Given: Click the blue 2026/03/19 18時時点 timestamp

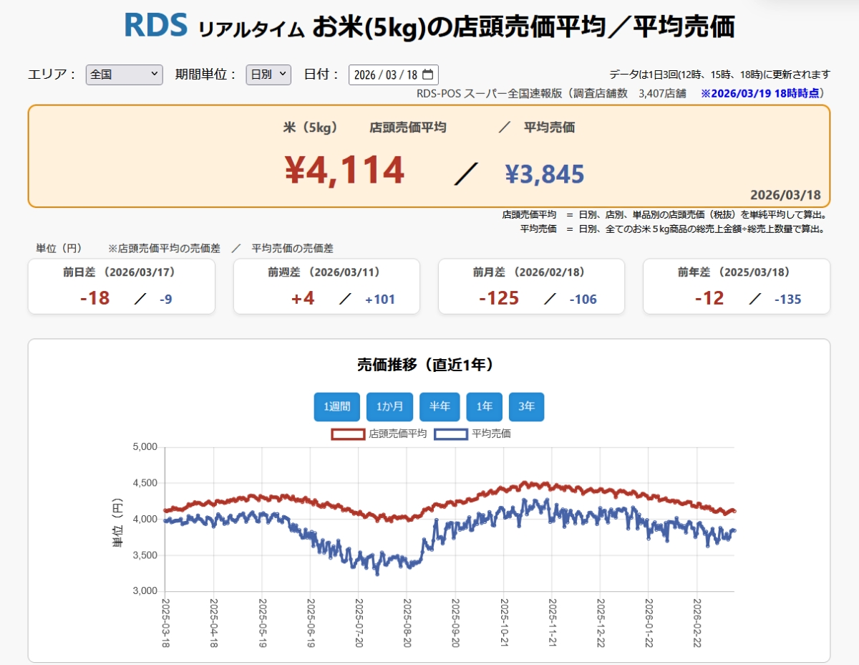Looking at the screenshot, I should tap(762, 93).
